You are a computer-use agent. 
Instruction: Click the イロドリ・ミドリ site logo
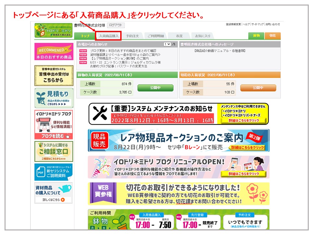point(54,30)
